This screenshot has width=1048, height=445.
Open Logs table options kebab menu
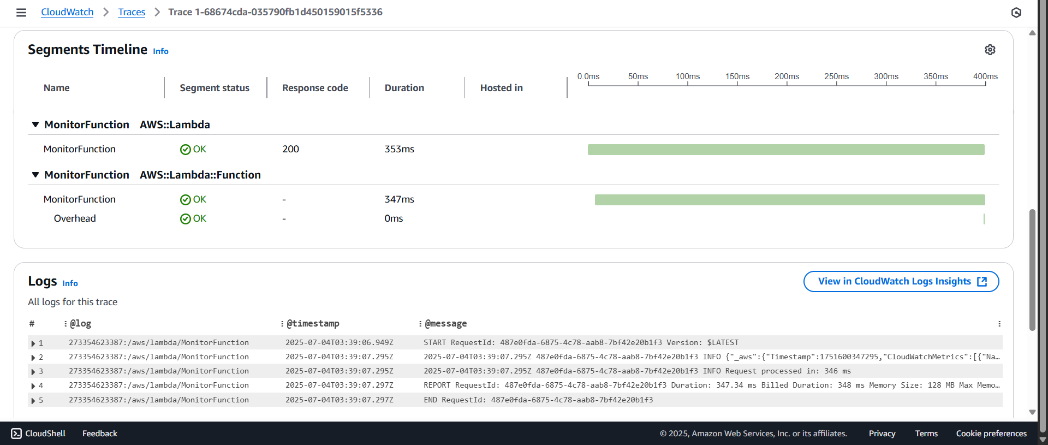click(999, 324)
